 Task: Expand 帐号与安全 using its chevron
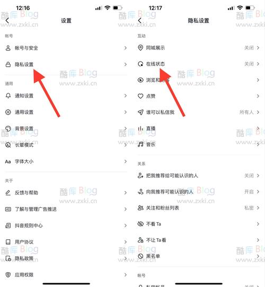(126, 48)
